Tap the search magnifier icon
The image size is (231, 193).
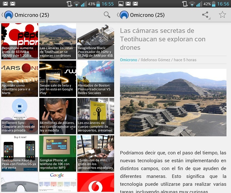(x=107, y=15)
